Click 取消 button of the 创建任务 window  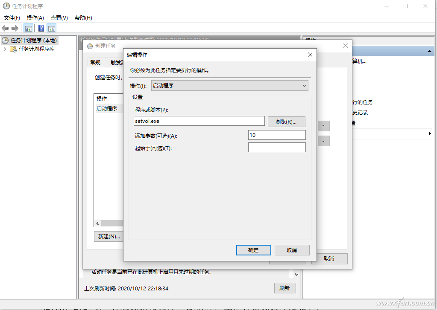329,259
